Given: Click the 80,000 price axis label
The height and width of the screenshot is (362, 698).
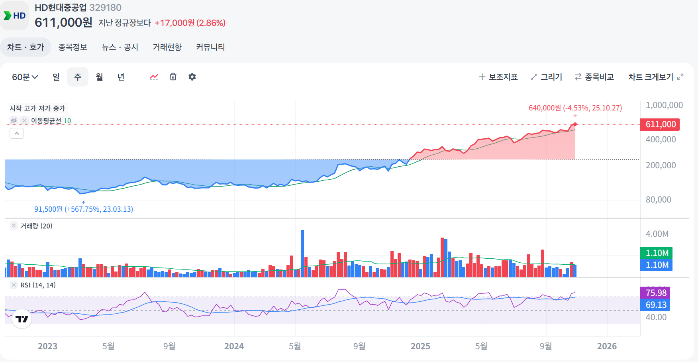Looking at the screenshot, I should [658, 200].
